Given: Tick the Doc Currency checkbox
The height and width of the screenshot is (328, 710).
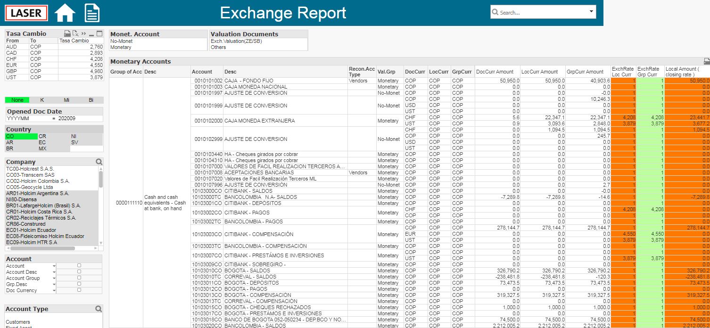Looking at the screenshot, I should [x=79, y=290].
